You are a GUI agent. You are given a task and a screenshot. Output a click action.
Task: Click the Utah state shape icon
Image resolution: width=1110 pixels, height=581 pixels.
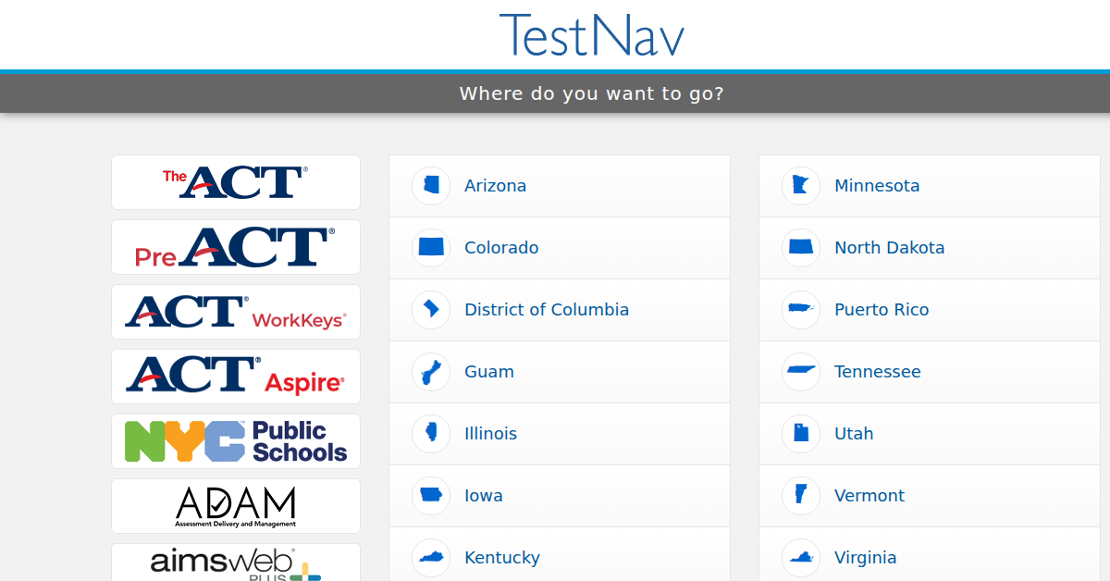pos(801,434)
